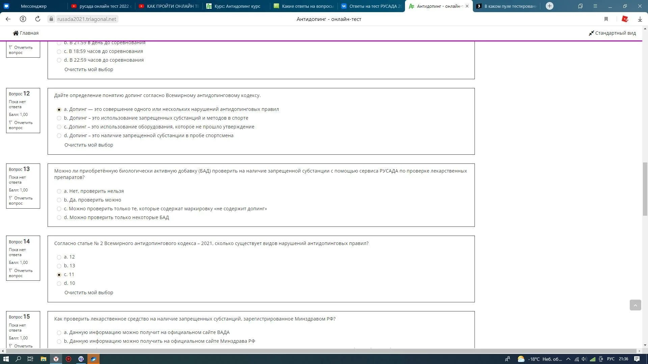Open Windows taskbar search icon
Image resolution: width=648 pixels, height=364 pixels.
[18, 359]
